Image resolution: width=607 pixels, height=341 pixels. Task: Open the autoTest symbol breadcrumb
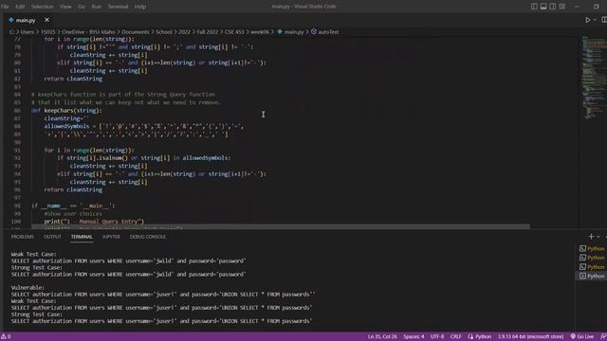pyautogui.click(x=324, y=32)
